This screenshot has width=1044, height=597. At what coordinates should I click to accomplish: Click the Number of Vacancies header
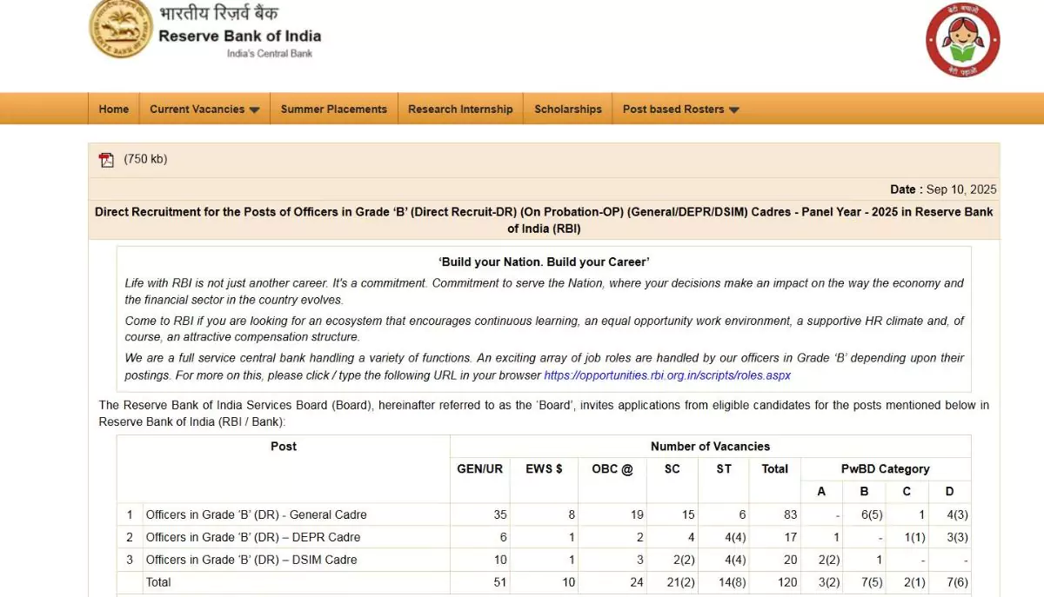tap(710, 447)
